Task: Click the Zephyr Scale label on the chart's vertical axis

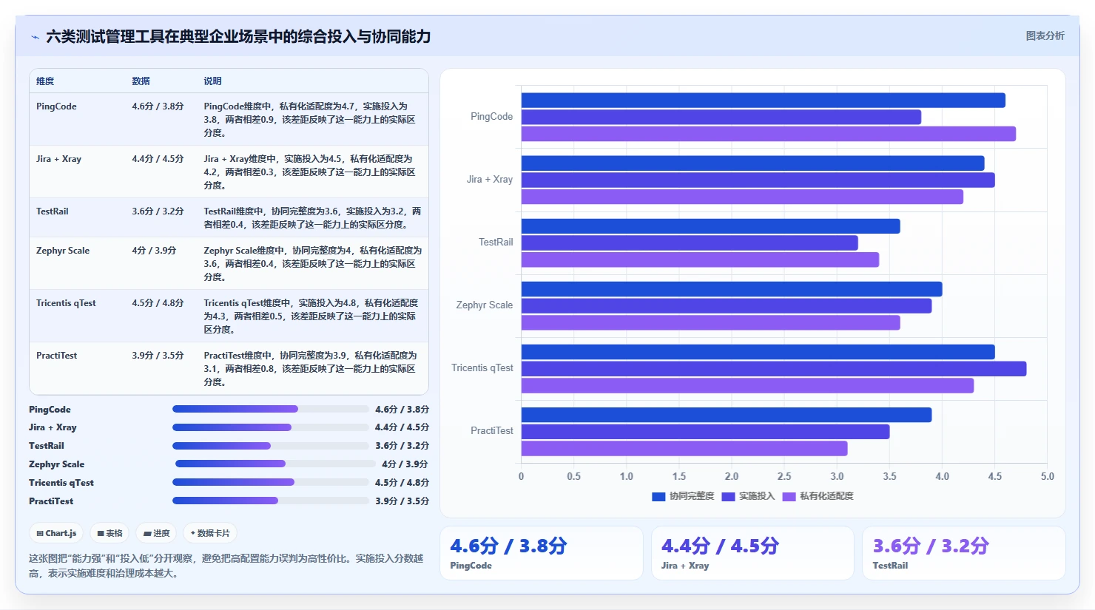Action: coord(485,305)
